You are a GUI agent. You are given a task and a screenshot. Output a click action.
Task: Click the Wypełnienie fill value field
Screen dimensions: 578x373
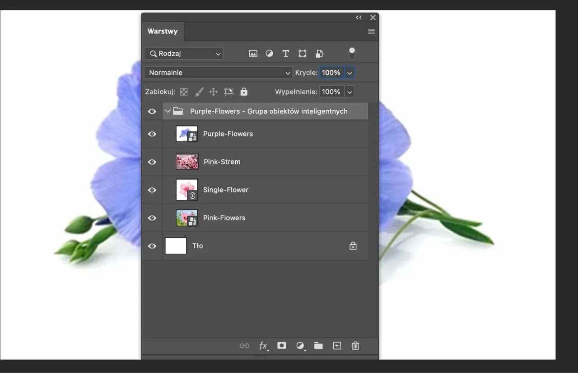[x=331, y=92]
